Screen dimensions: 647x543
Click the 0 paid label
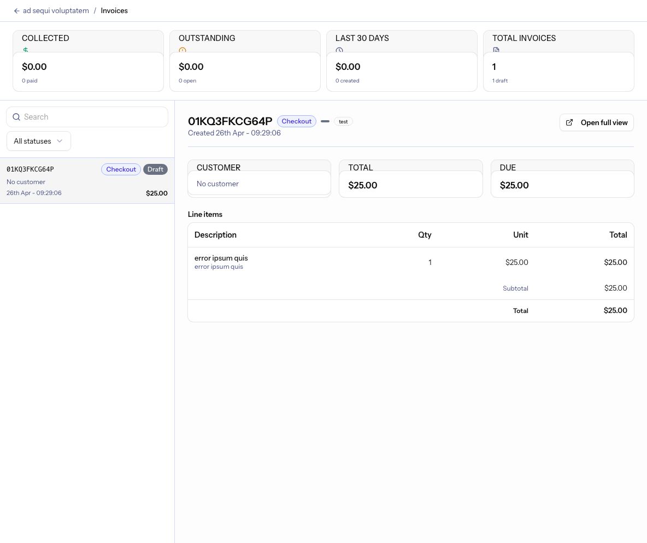(x=30, y=81)
